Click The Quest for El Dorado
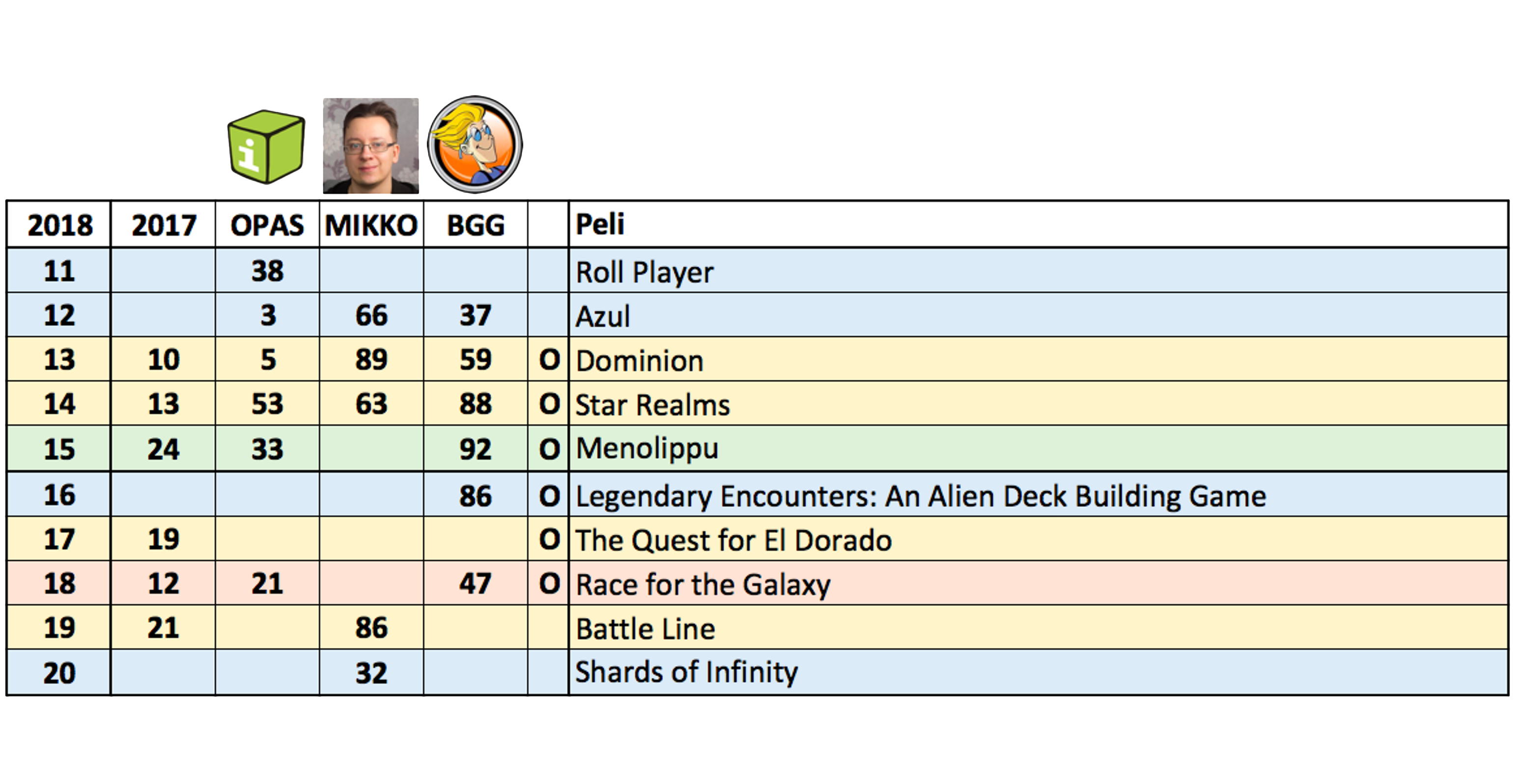 tap(733, 540)
